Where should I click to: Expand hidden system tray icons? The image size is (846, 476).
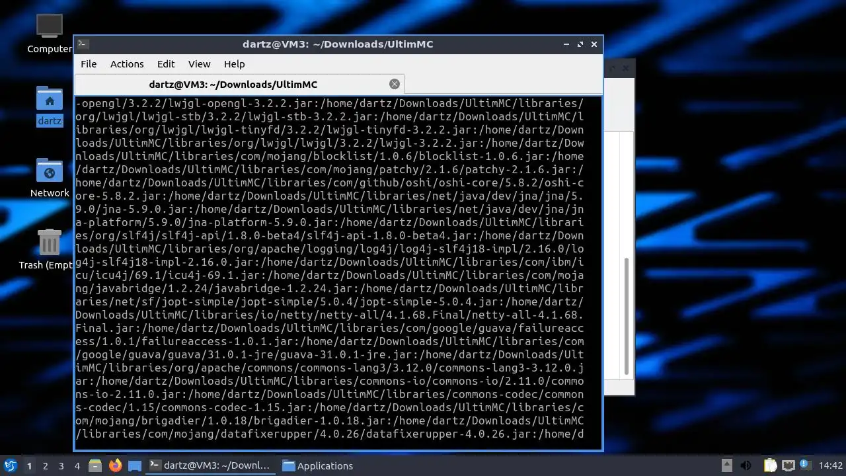(726, 465)
